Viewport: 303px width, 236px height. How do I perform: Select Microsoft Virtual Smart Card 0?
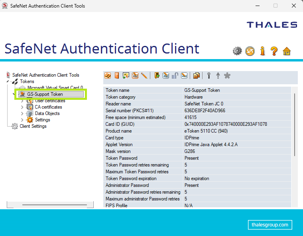[55, 88]
